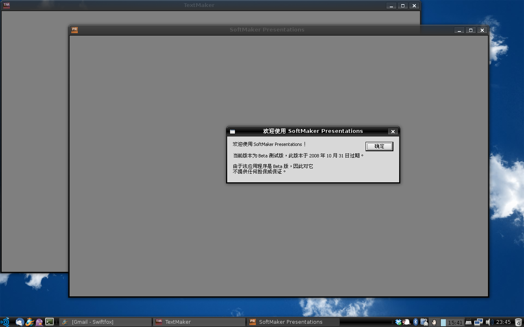Screen dimensions: 524x327
Task: Open the welcome dialog's window menu icon
Action: [233, 132]
